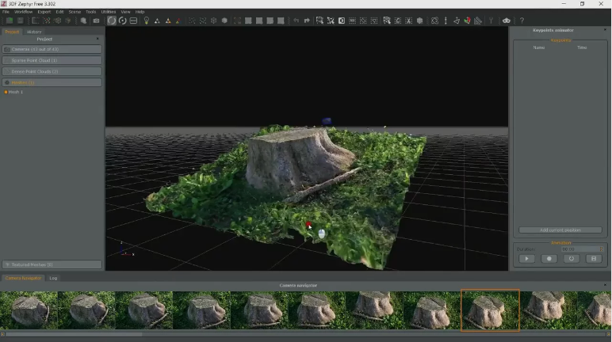Expand the Cameras (43 out of 43) section
Image resolution: width=612 pixels, height=342 pixels.
pyautogui.click(x=52, y=49)
